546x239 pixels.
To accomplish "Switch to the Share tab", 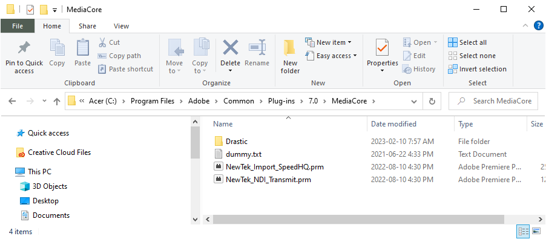I will (87, 26).
